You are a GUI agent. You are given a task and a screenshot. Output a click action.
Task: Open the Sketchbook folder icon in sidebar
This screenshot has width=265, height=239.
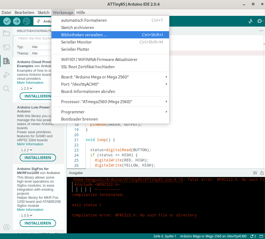click(6, 33)
